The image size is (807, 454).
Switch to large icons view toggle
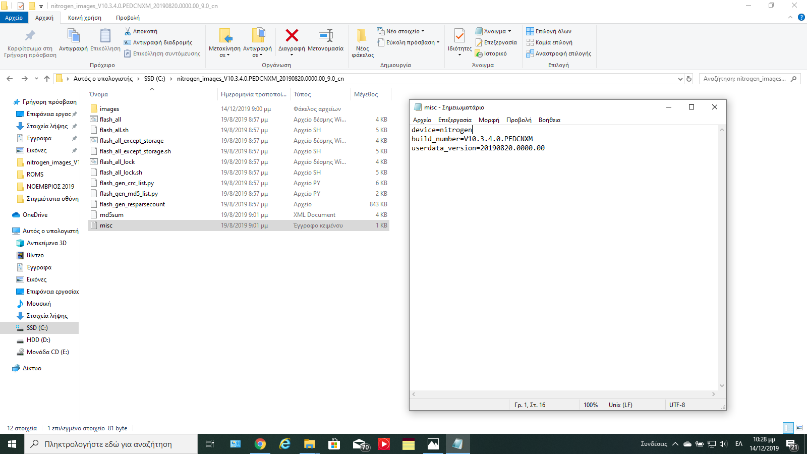(x=799, y=428)
